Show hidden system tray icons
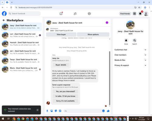 [x=130, y=119]
